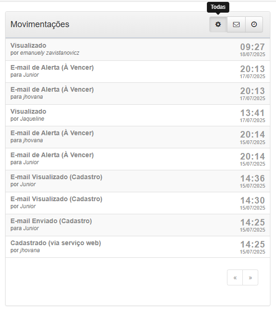Viewport: 276px width, 313px height.
Task: Filter movements by envelope e-mail icon
Action: tap(236, 24)
